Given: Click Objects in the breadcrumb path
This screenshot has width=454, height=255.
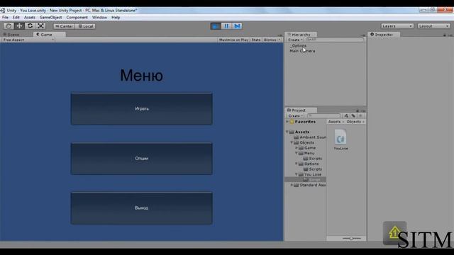Looking at the screenshot, I should click(x=353, y=122).
